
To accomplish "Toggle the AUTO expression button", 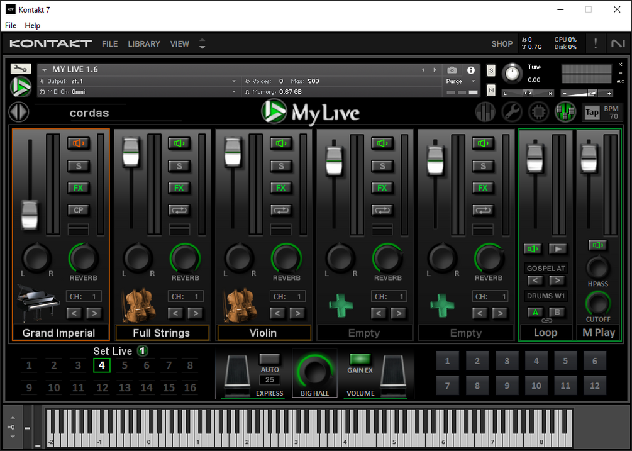I will (270, 359).
